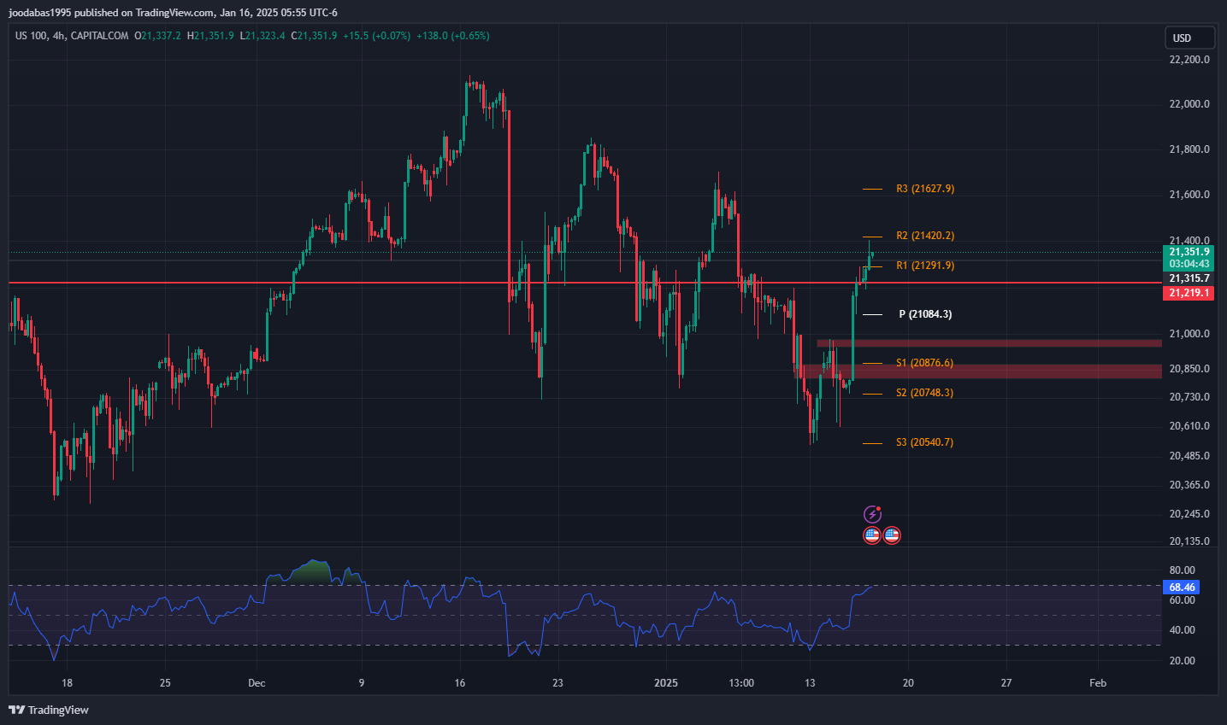Click the left US flag economic event icon
The height and width of the screenshot is (725, 1227).
[872, 535]
